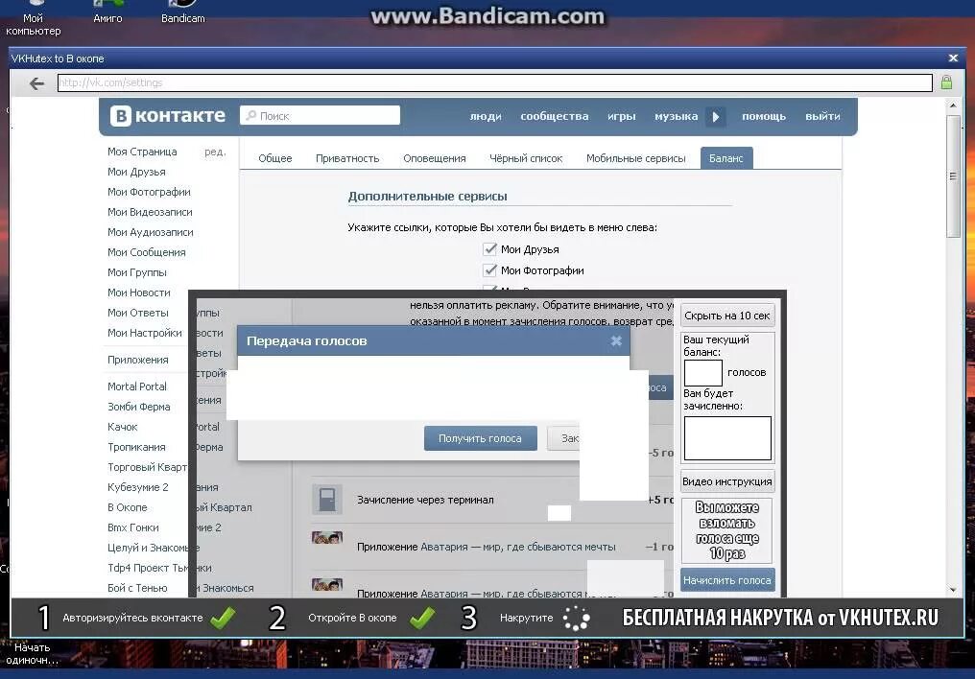The image size is (975, 679).
Task: Open the Мобильные сервисы tab
Action: [636, 158]
